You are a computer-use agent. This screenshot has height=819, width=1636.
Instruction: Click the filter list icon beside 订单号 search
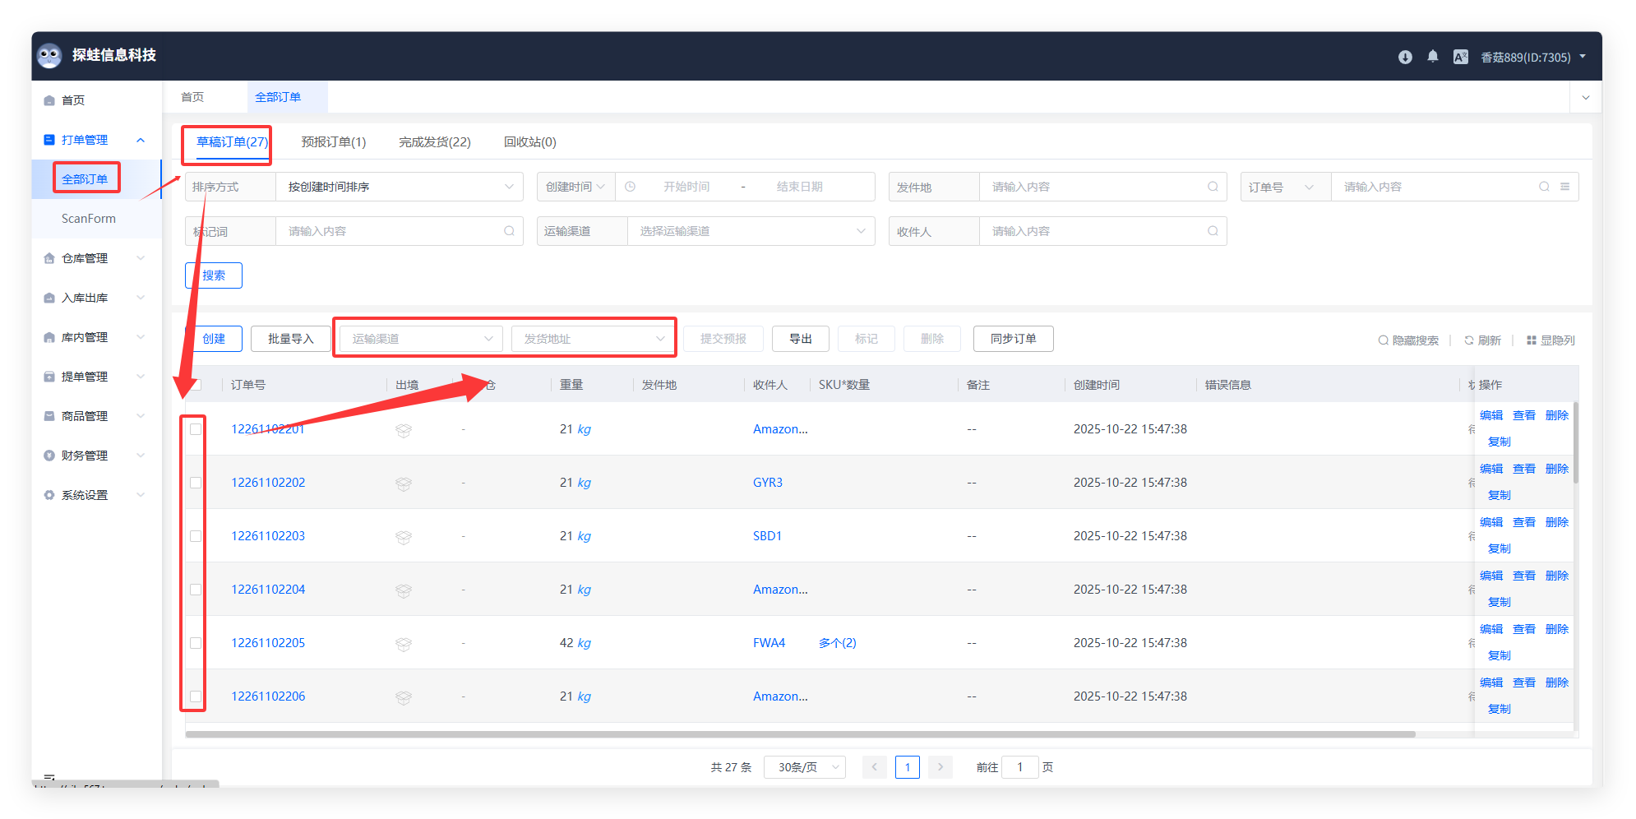pyautogui.click(x=1565, y=187)
